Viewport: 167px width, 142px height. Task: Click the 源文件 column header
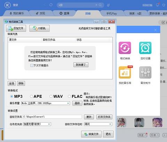tap(25, 40)
